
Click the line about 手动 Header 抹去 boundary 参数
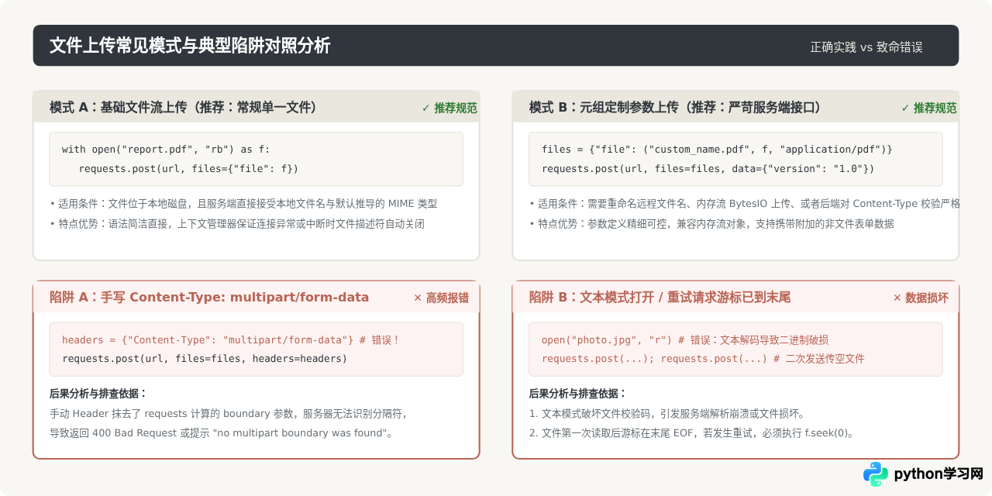[228, 413]
